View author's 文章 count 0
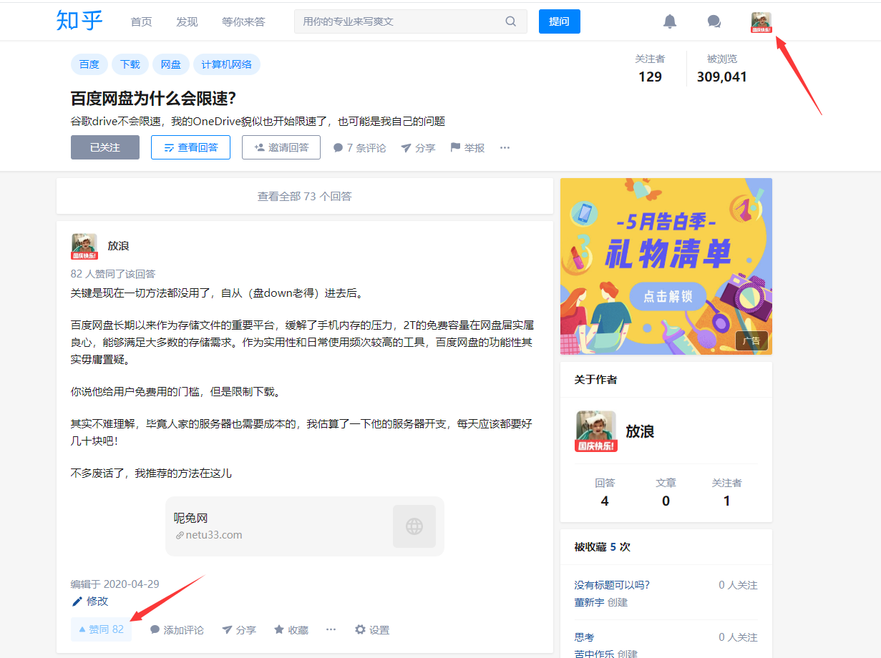 [x=666, y=492]
